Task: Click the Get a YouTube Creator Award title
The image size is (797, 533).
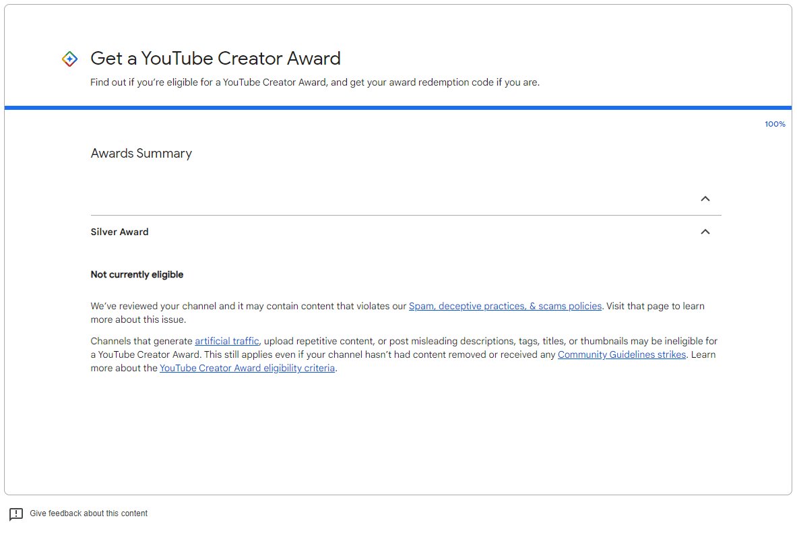Action: coord(216,59)
